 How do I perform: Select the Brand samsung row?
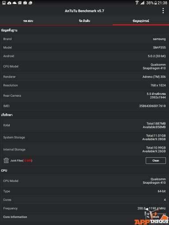point(84,39)
